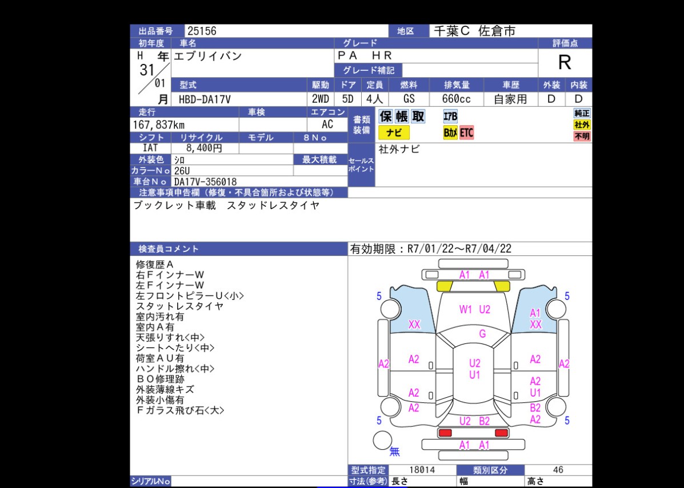Image resolution: width=684 pixels, height=488 pixels.
Task: Click the セールスポイント label
Action: (x=361, y=165)
